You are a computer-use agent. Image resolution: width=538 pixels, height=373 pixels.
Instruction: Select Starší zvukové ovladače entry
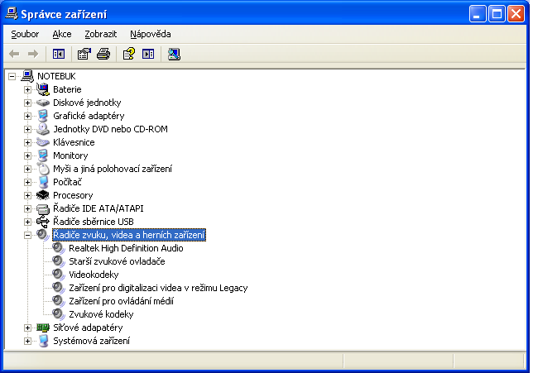pos(117,261)
